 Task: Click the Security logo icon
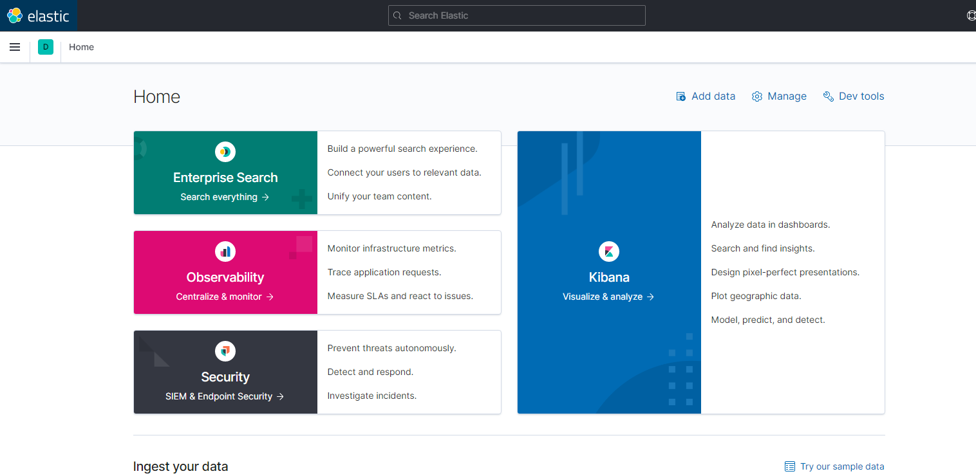click(225, 351)
